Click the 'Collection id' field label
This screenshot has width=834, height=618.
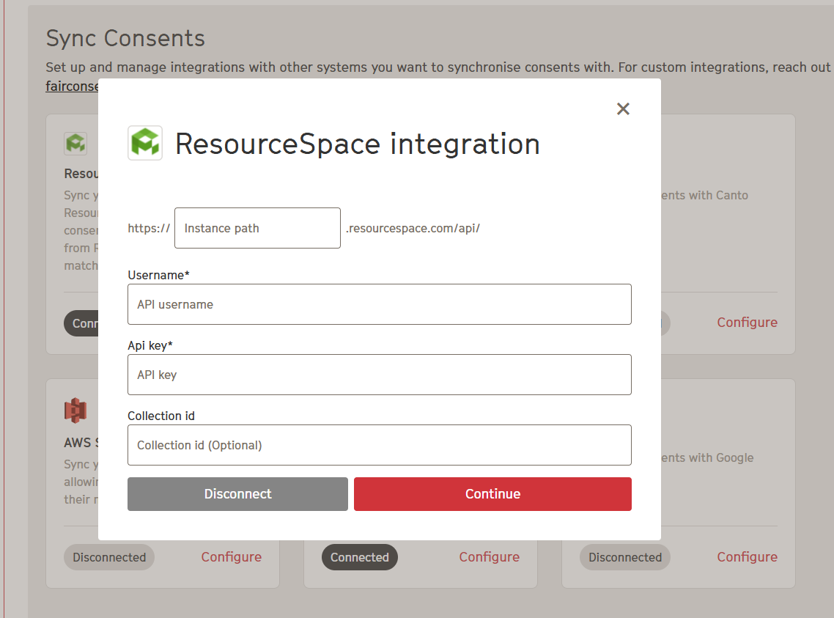[161, 416]
